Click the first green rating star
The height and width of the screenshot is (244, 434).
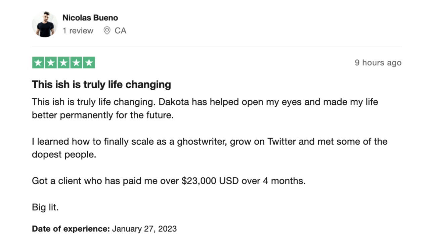38,63
